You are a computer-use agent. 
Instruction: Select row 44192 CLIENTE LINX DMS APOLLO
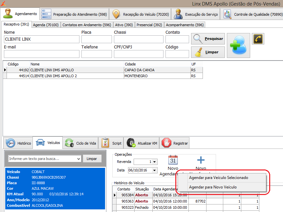click(103, 70)
